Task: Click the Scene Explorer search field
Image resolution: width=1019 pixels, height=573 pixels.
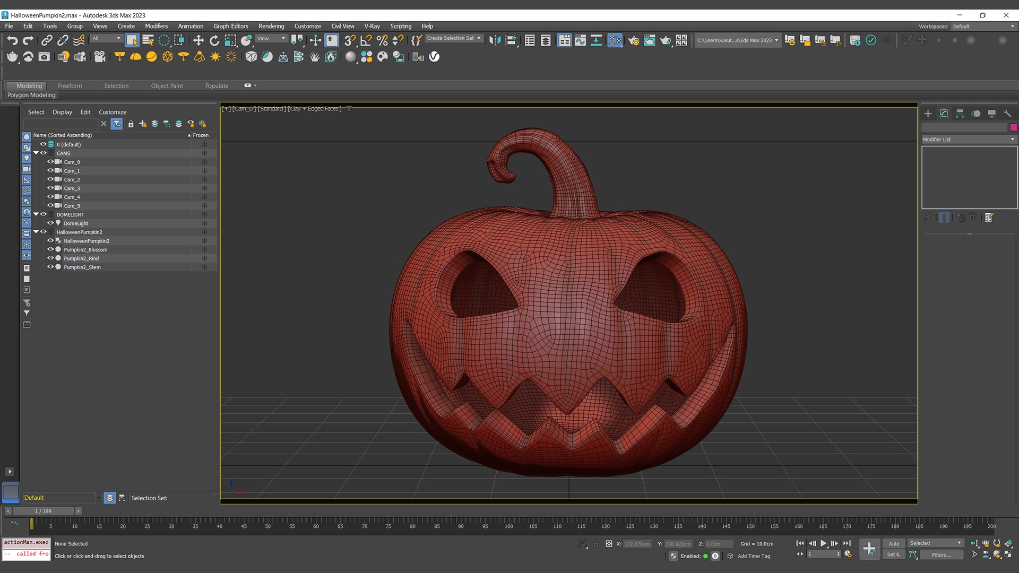Action: [x=61, y=124]
